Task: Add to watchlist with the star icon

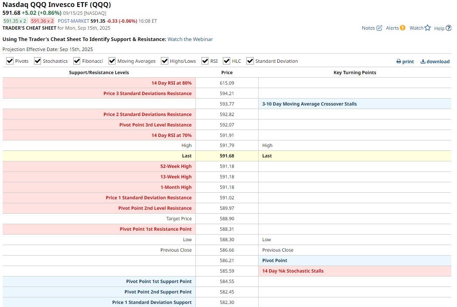Action: (427, 28)
